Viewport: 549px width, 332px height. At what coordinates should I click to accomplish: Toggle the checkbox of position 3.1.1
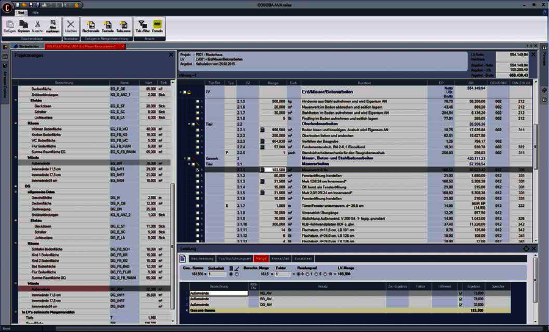pyautogui.click(x=198, y=170)
